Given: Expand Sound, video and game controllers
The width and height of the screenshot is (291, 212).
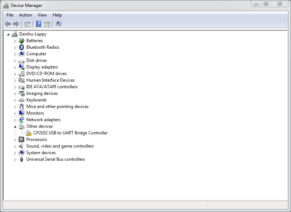Looking at the screenshot, I should [15, 146].
